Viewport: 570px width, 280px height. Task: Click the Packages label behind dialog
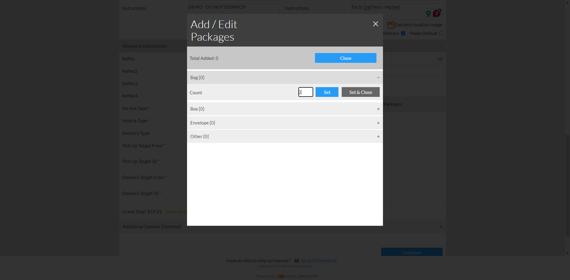tap(392, 104)
